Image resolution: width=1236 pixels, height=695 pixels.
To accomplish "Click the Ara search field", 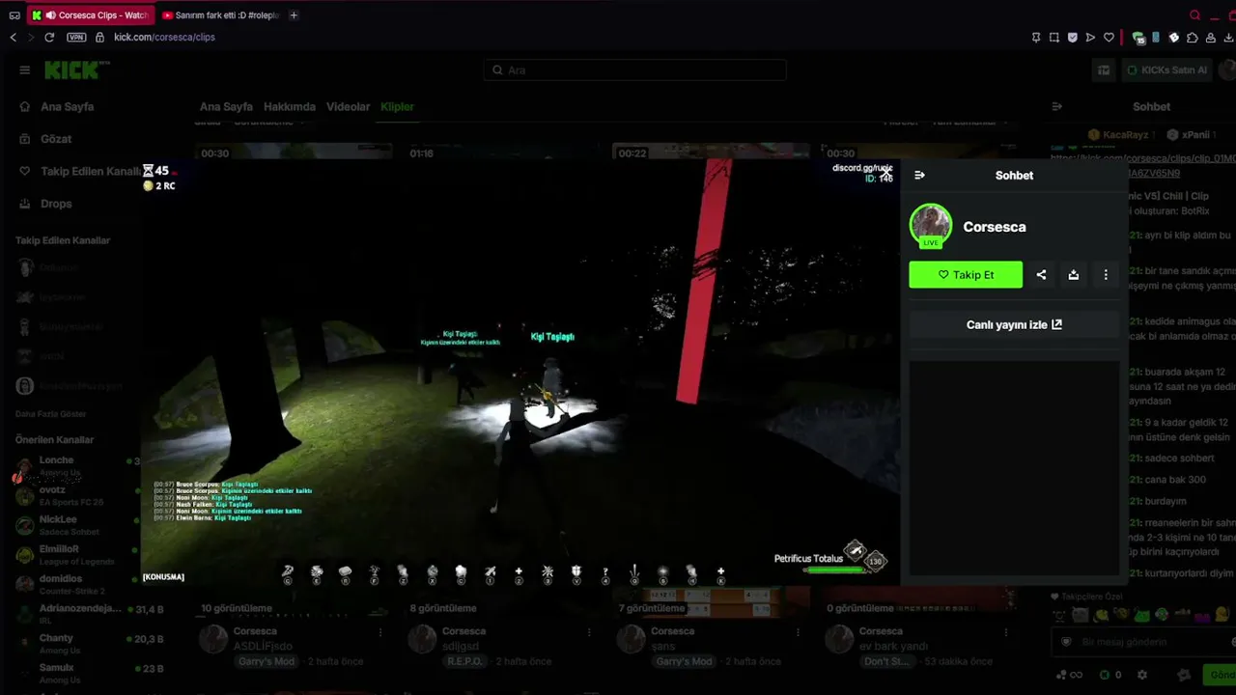I will (635, 70).
